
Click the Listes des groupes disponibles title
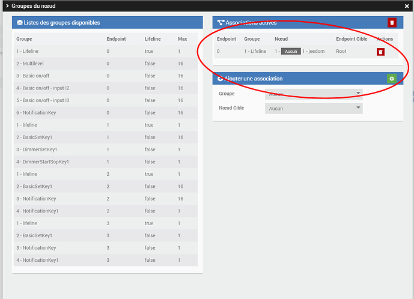coord(62,23)
